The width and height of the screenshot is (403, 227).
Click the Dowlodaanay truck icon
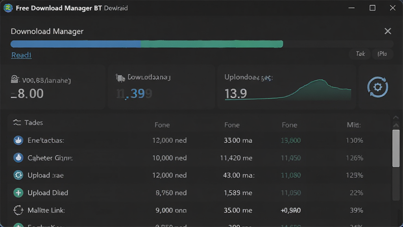[120, 78]
